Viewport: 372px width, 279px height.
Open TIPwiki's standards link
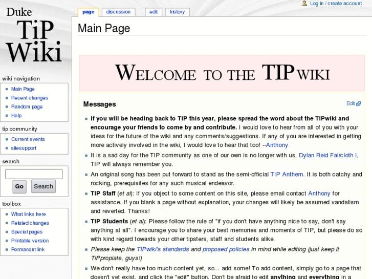[x=163, y=249]
